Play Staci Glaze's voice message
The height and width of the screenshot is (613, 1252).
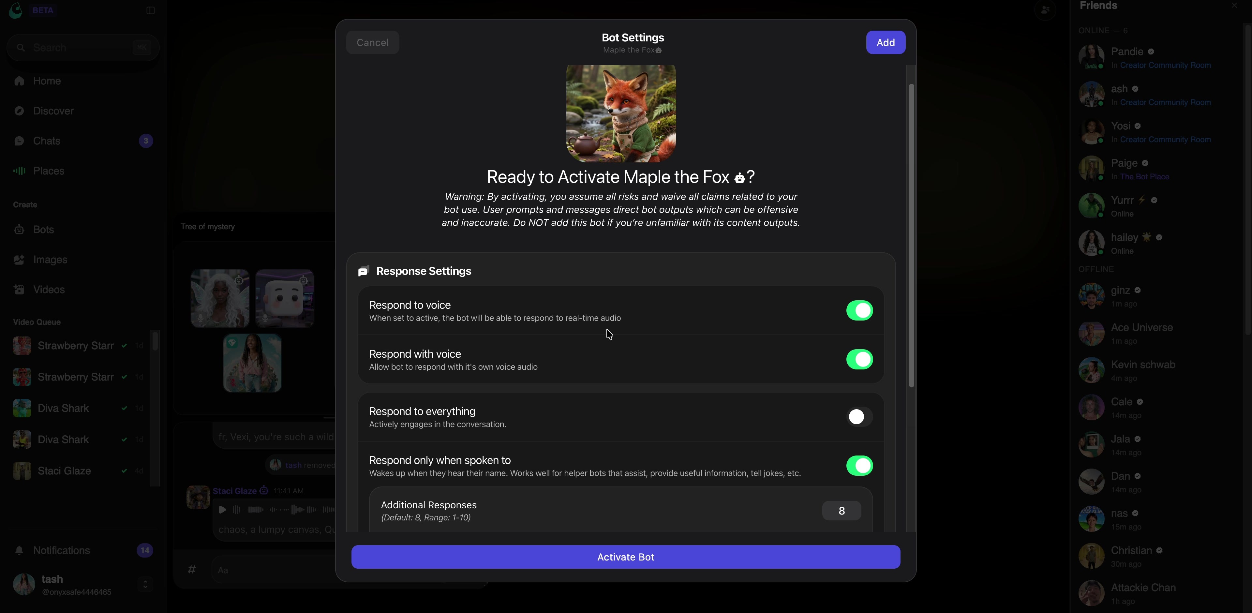click(222, 509)
